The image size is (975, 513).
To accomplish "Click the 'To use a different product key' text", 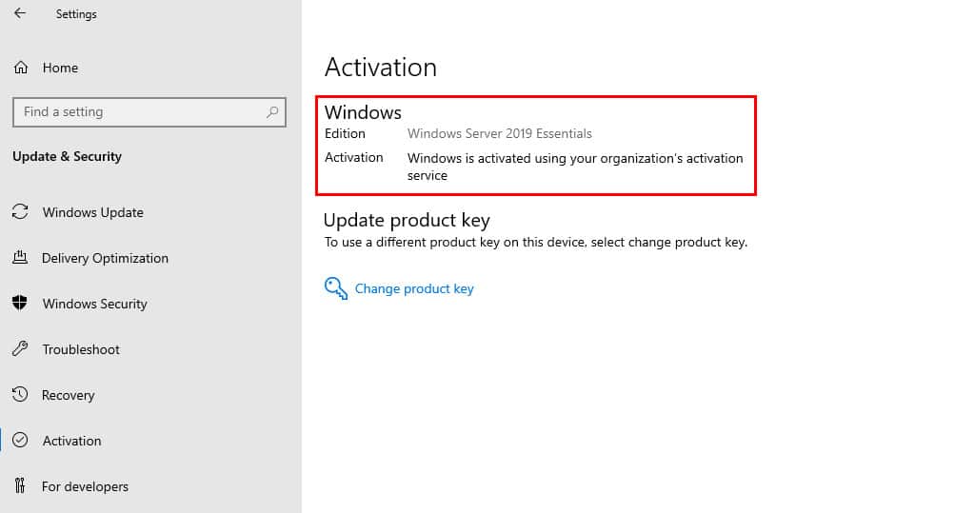I will pyautogui.click(x=535, y=243).
